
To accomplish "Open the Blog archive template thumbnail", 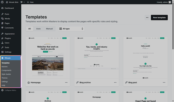I will pyautogui.click(x=97, y=57).
